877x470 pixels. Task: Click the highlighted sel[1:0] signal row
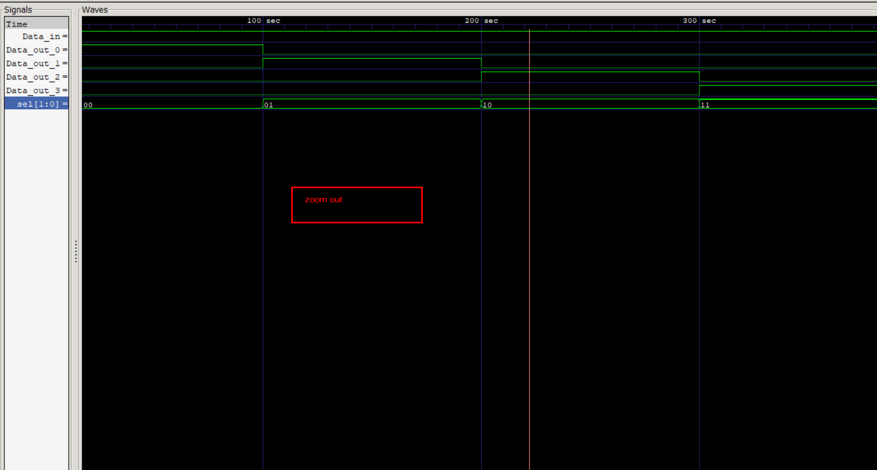click(x=37, y=104)
